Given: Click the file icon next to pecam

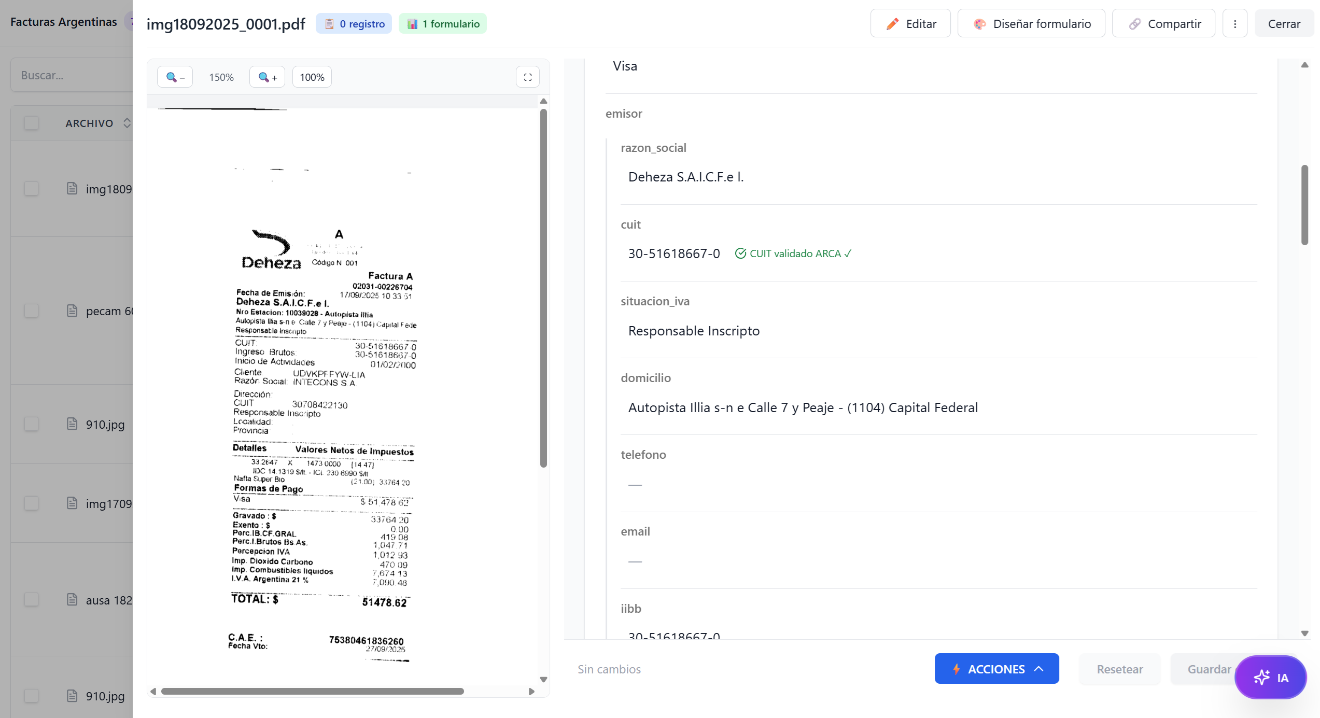Looking at the screenshot, I should click(x=72, y=311).
